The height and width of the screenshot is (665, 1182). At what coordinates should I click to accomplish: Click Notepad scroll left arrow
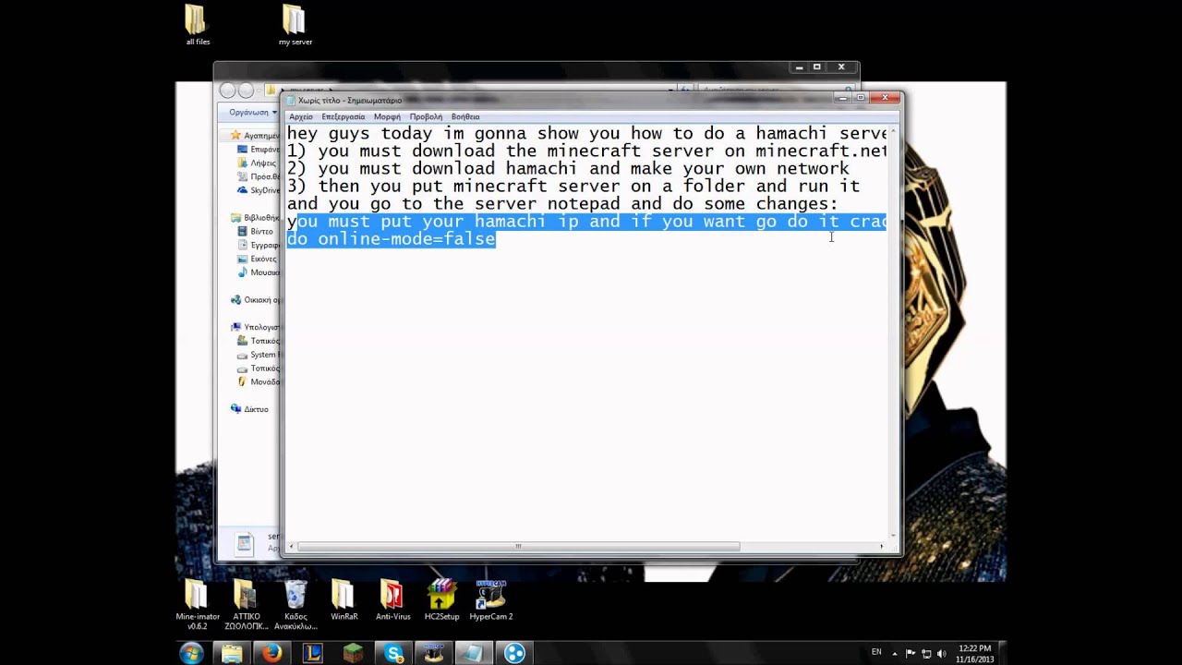coord(292,547)
